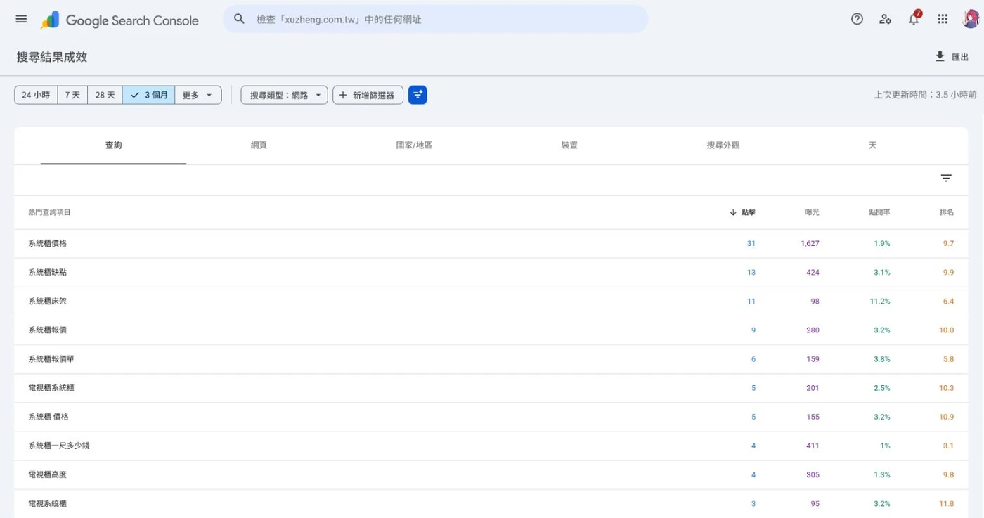Switch to the 裝置 tab
This screenshot has height=518, width=984.
coord(569,145)
